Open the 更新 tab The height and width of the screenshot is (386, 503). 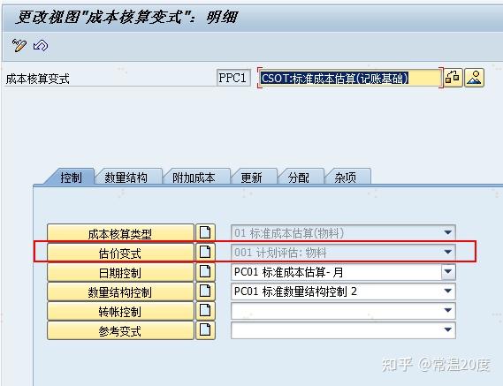pyautogui.click(x=251, y=178)
